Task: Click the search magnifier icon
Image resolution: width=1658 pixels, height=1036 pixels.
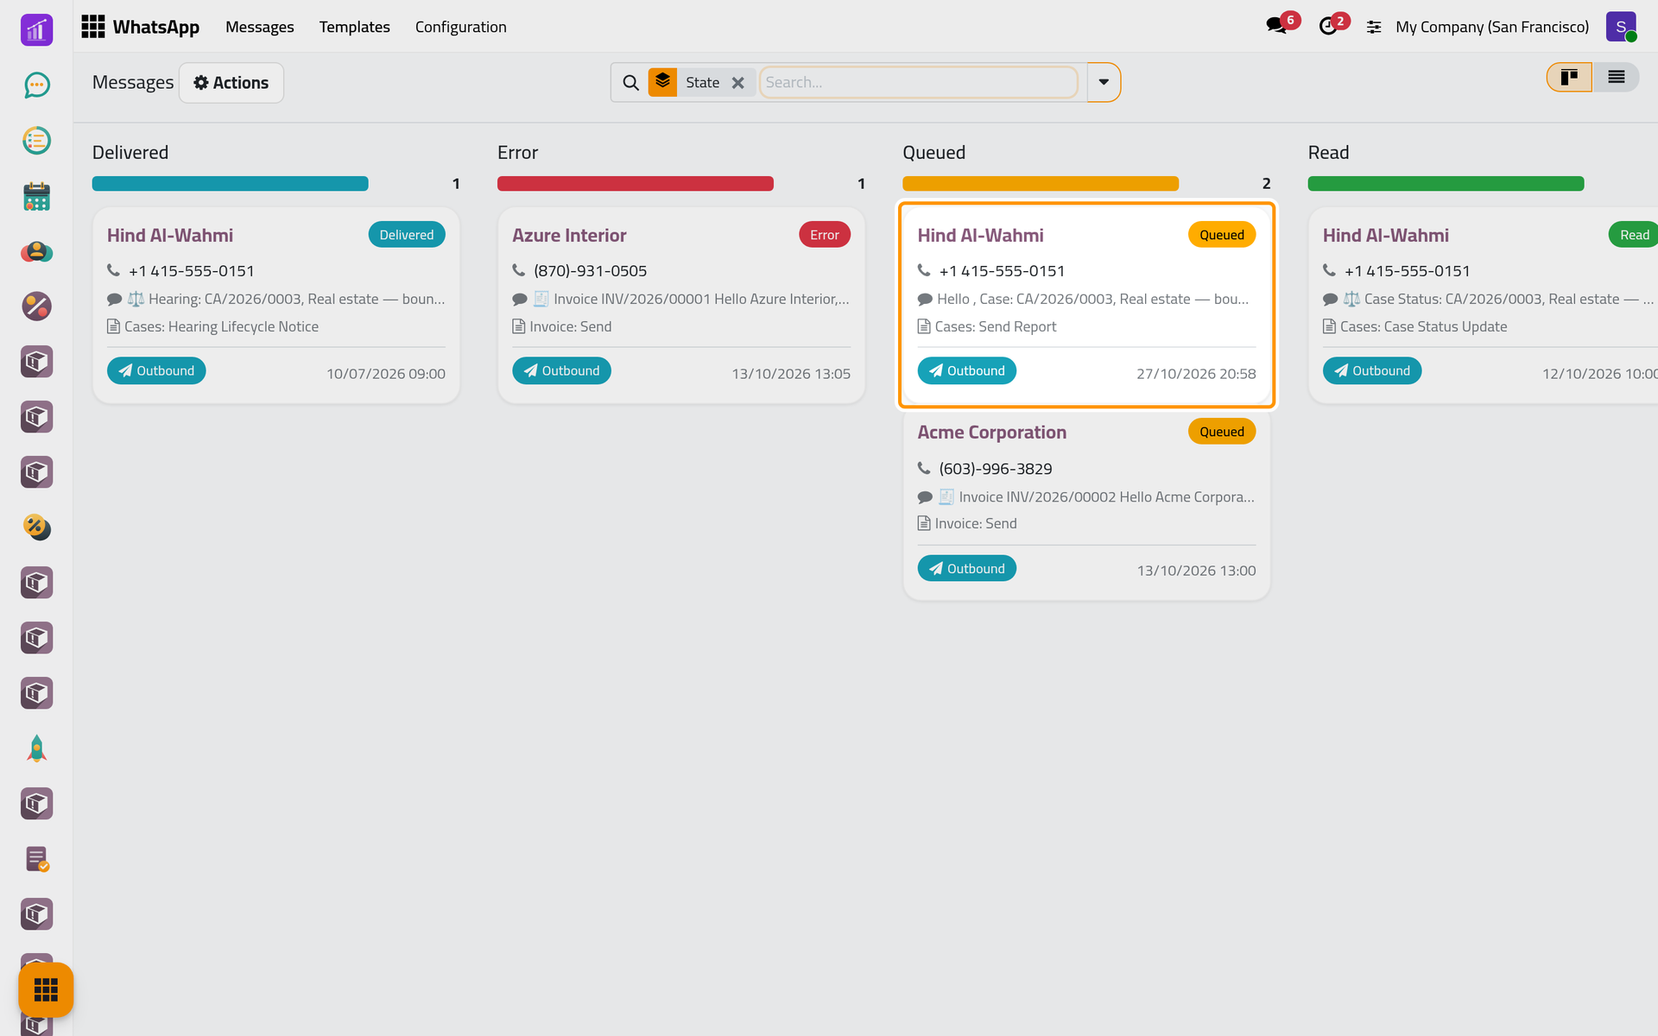Action: point(631,82)
